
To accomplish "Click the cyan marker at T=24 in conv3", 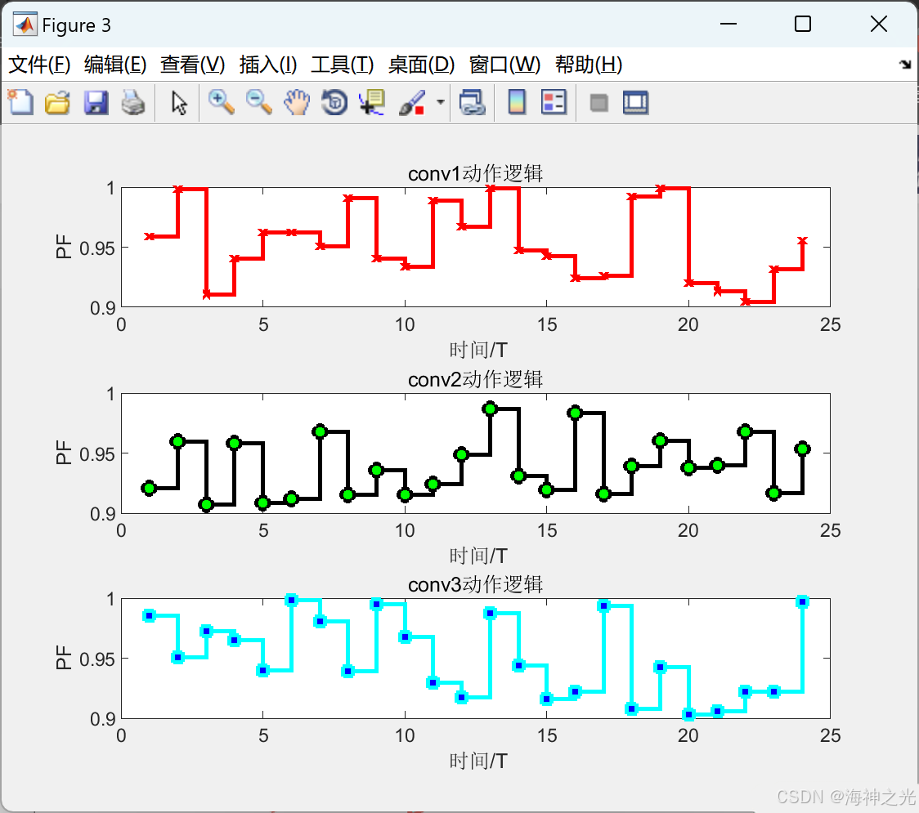I will (x=802, y=601).
